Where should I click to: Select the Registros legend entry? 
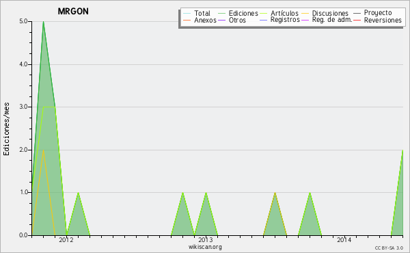pyautogui.click(x=279, y=20)
